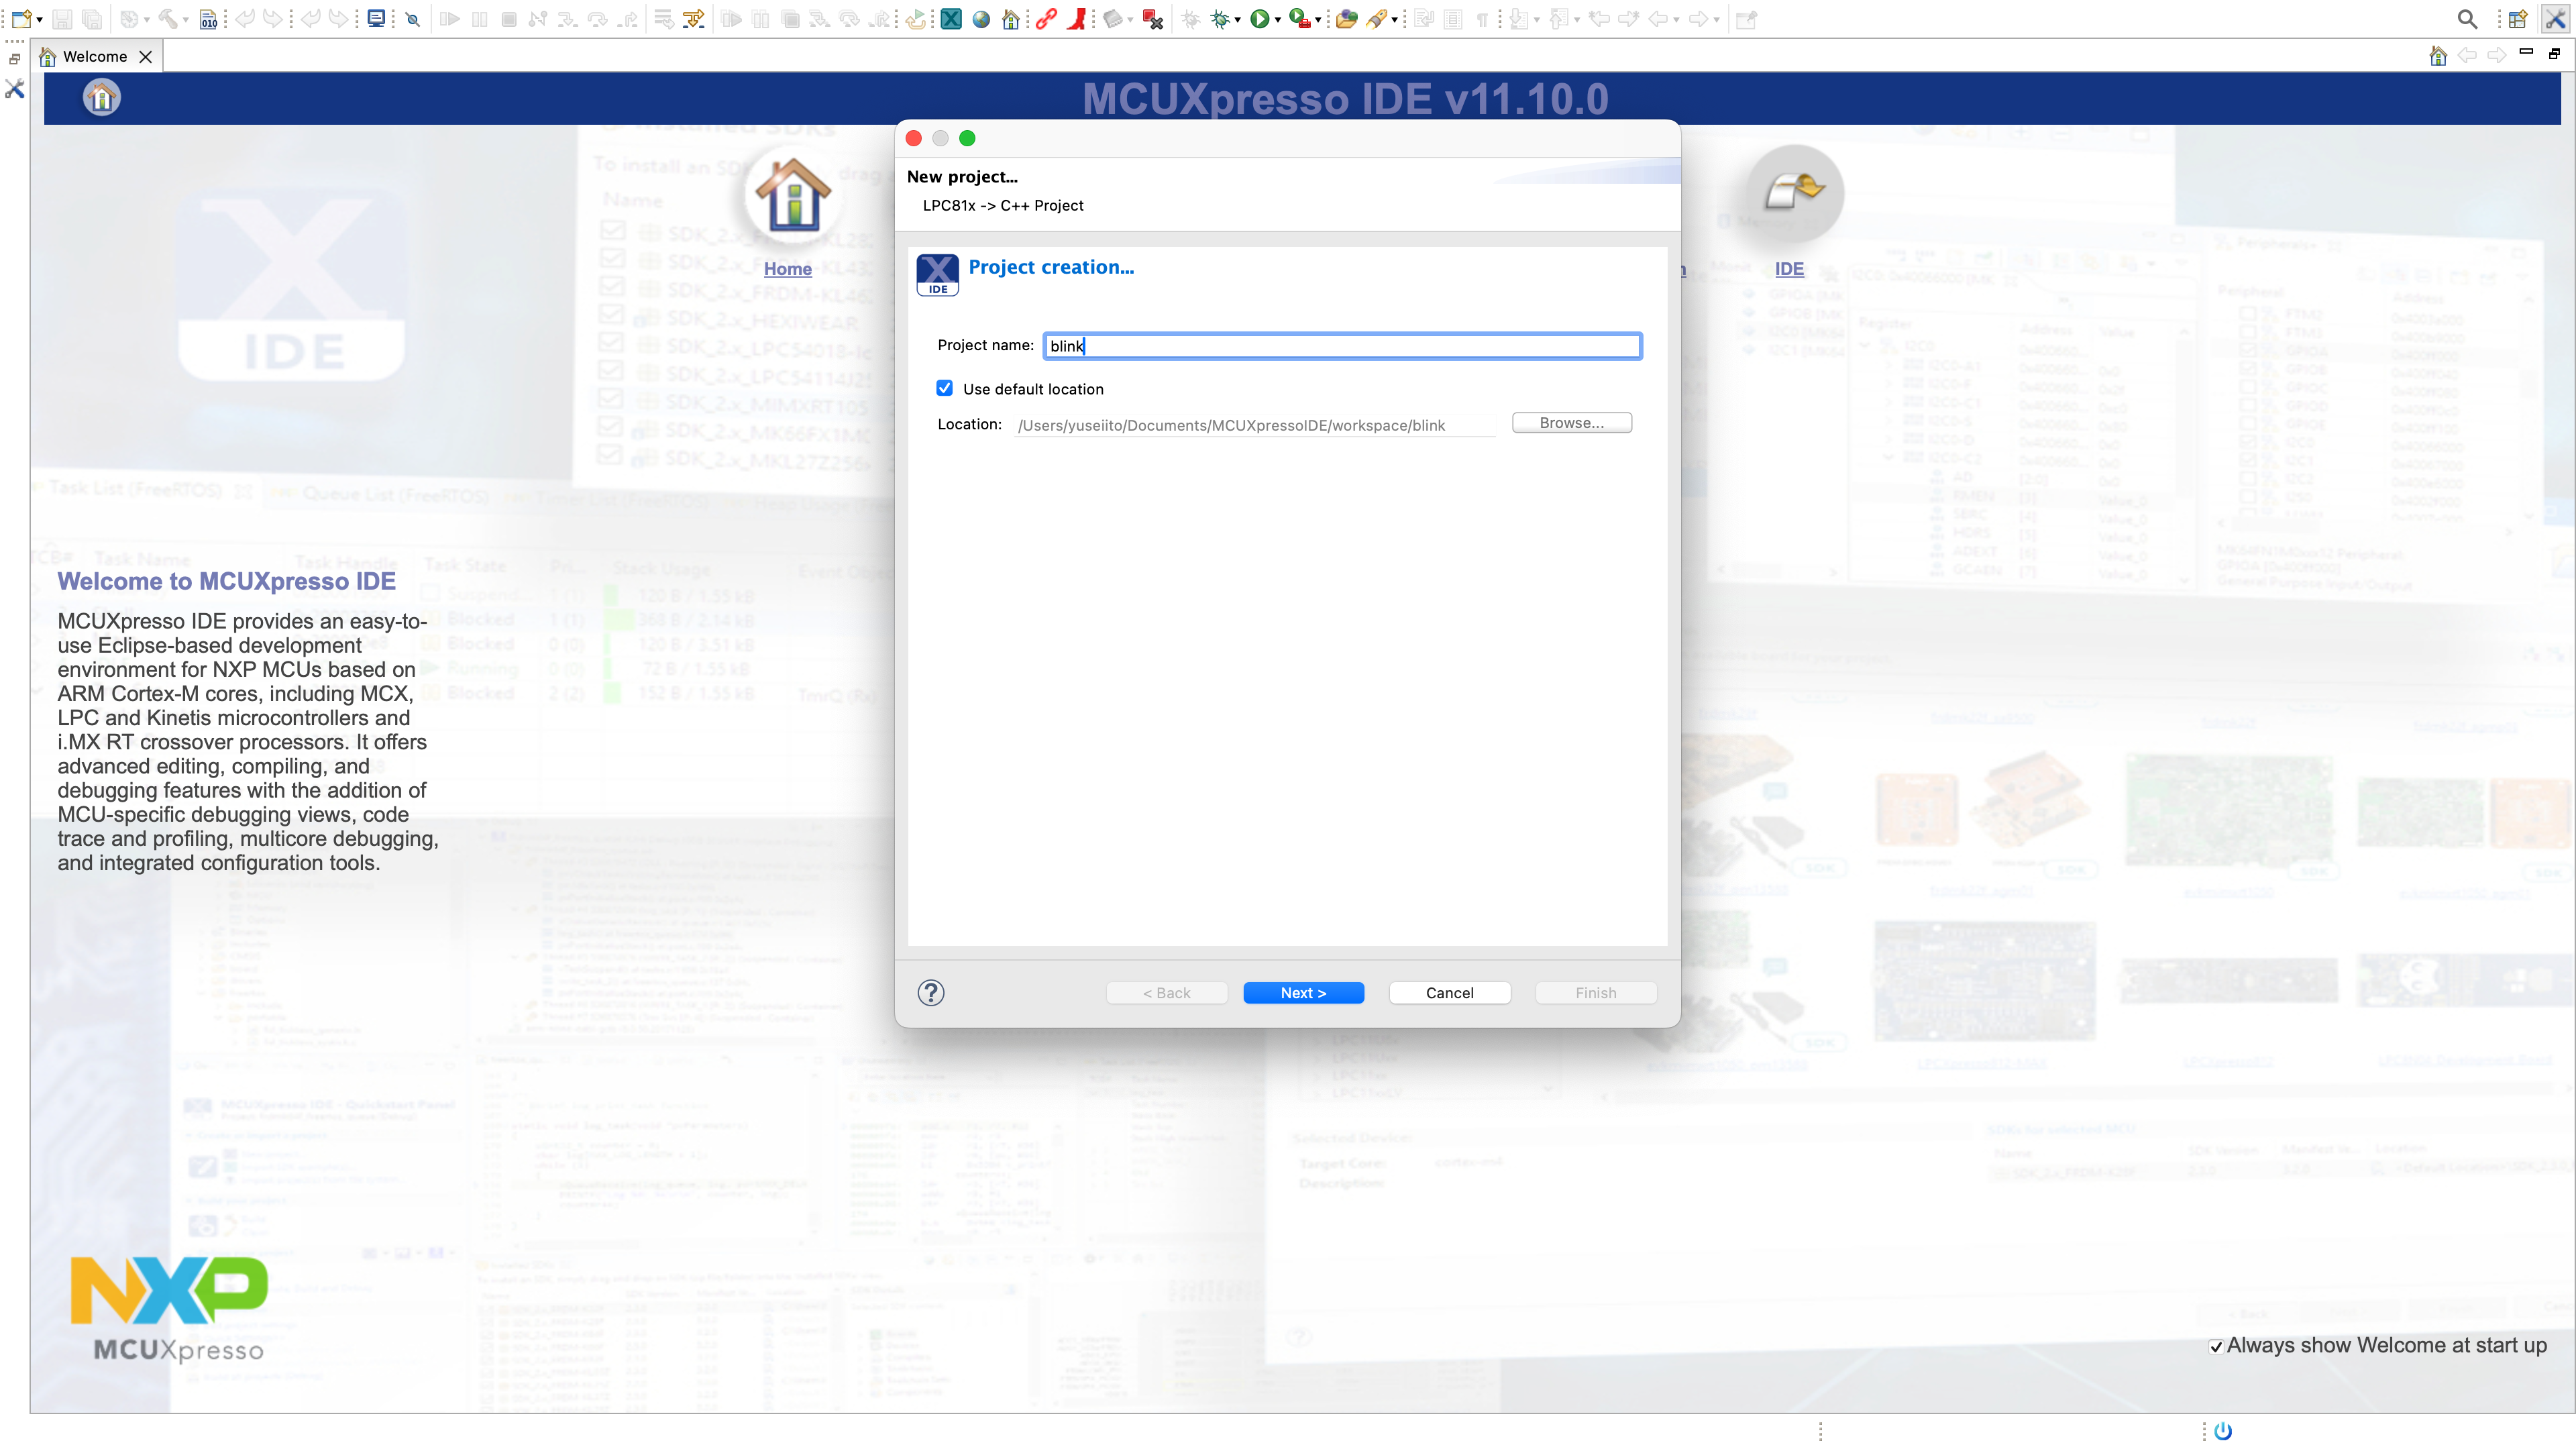Click the Next > button
This screenshot has height=1449, width=2576.
[1303, 992]
